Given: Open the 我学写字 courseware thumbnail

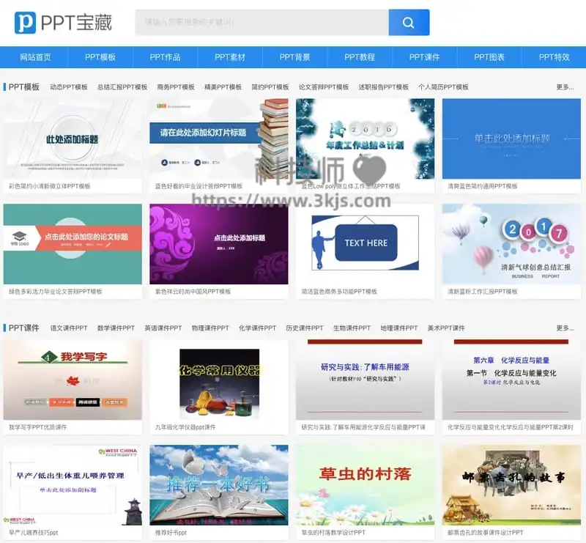Looking at the screenshot, I should click(x=73, y=380).
